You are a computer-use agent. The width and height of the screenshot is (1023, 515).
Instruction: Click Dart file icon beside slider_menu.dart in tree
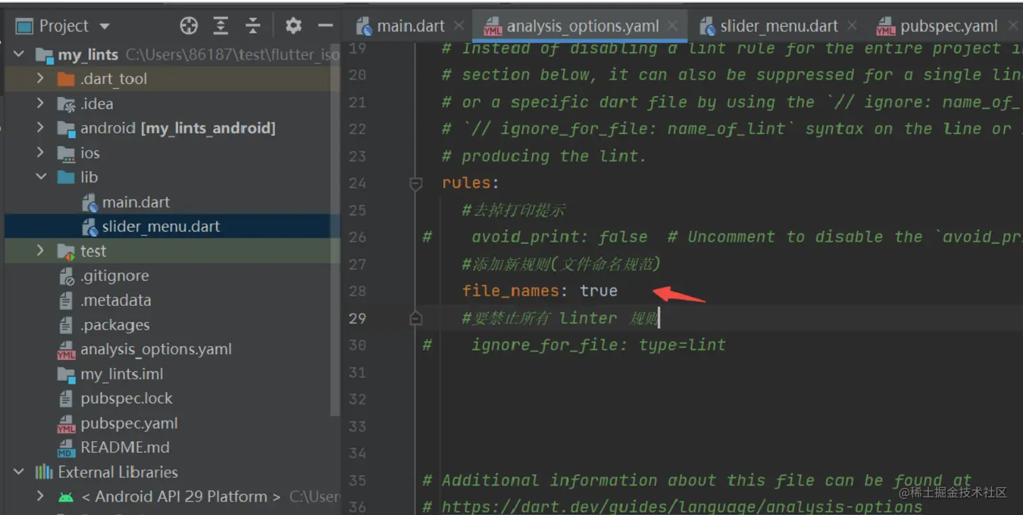coord(89,227)
